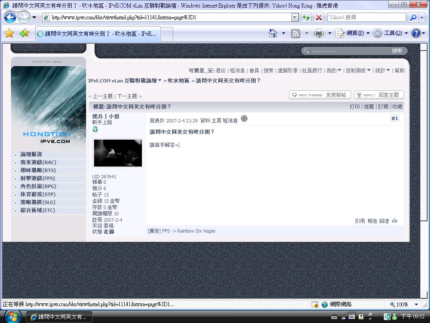The width and height of the screenshot is (430, 323).
Task: Open Favorites Center star icon
Action: 9,34
